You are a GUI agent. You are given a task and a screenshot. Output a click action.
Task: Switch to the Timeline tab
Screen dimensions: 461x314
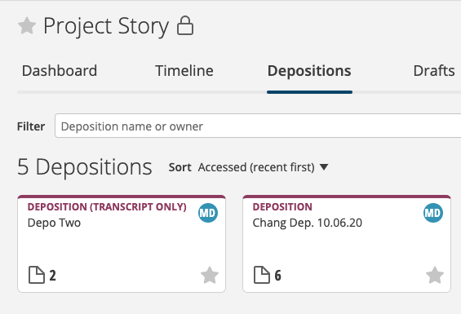pos(184,71)
